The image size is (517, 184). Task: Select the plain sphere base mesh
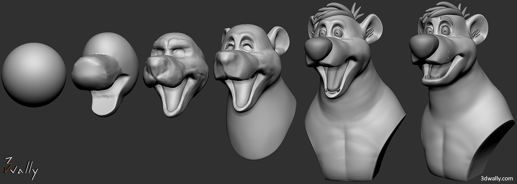[x=34, y=75]
